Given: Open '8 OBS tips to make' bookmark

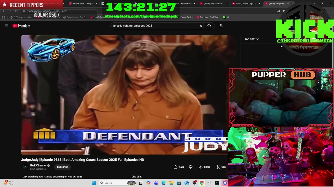Looking at the screenshot, I should click(x=21, y=17).
